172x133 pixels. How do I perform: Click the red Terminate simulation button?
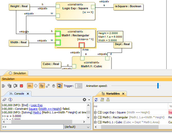point(21,86)
